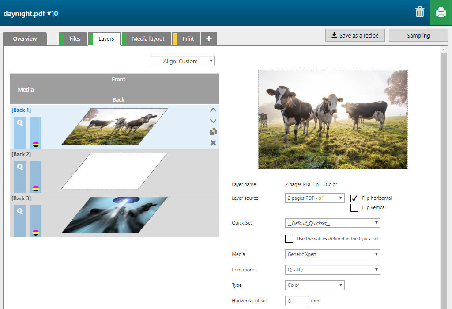Check Use the values defined in Quick Set
The image size is (452, 309).
point(289,239)
